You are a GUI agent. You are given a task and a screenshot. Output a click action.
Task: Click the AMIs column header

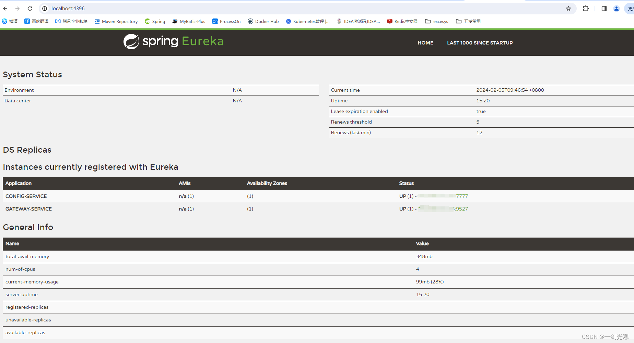point(185,183)
